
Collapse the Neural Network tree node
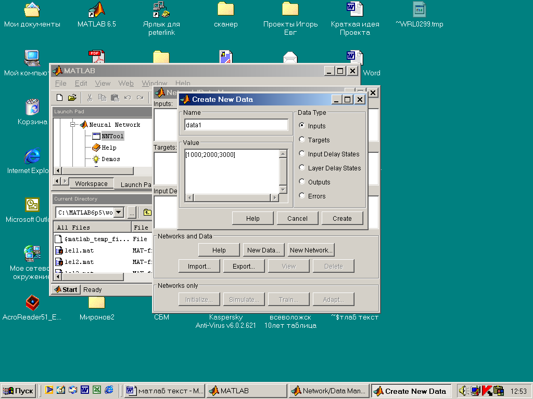click(x=72, y=125)
